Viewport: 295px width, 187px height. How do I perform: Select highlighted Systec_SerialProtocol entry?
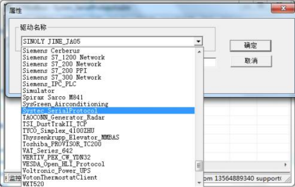point(108,110)
